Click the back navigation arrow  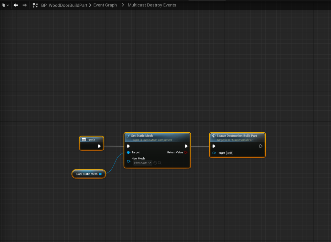pyautogui.click(x=16, y=5)
